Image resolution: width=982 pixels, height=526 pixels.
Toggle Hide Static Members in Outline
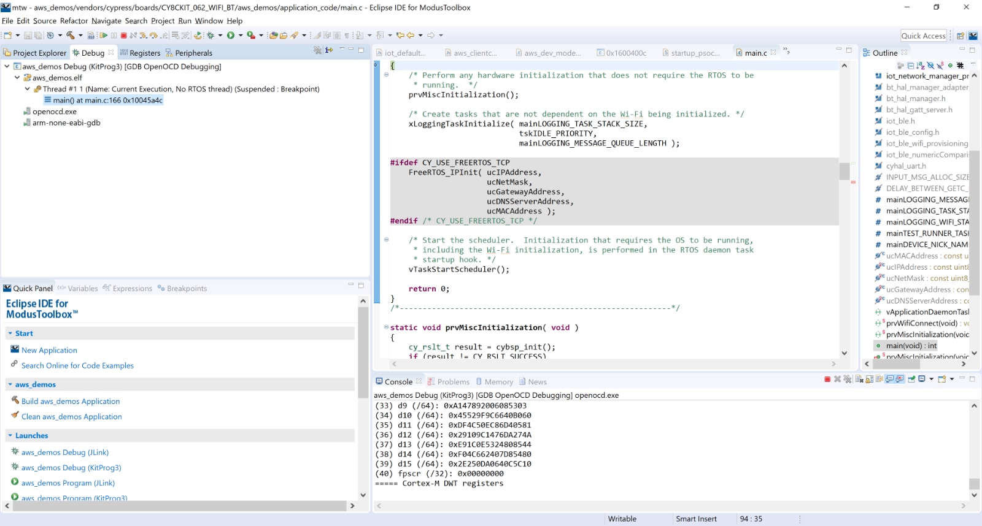[x=940, y=66]
